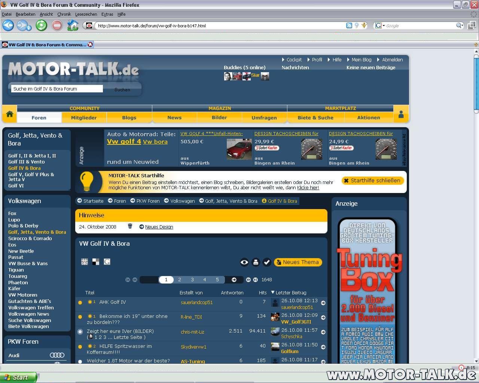Click the overlapping windows icon beside search box

pyautogui.click(x=472, y=25)
